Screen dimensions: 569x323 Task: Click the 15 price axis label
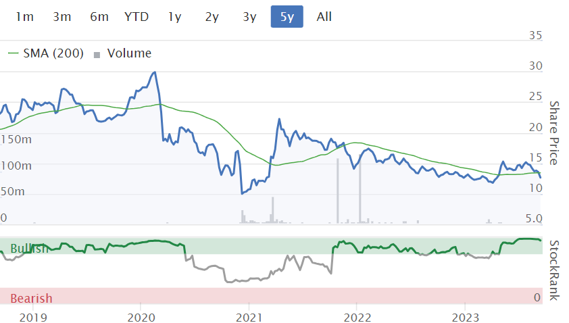(535, 158)
